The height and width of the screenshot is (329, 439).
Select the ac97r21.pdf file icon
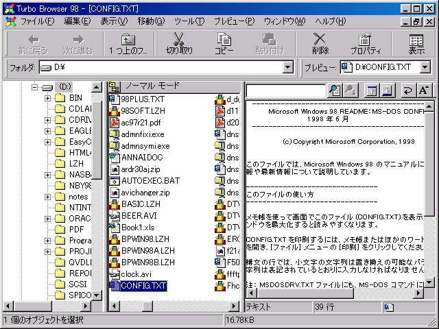[114, 123]
